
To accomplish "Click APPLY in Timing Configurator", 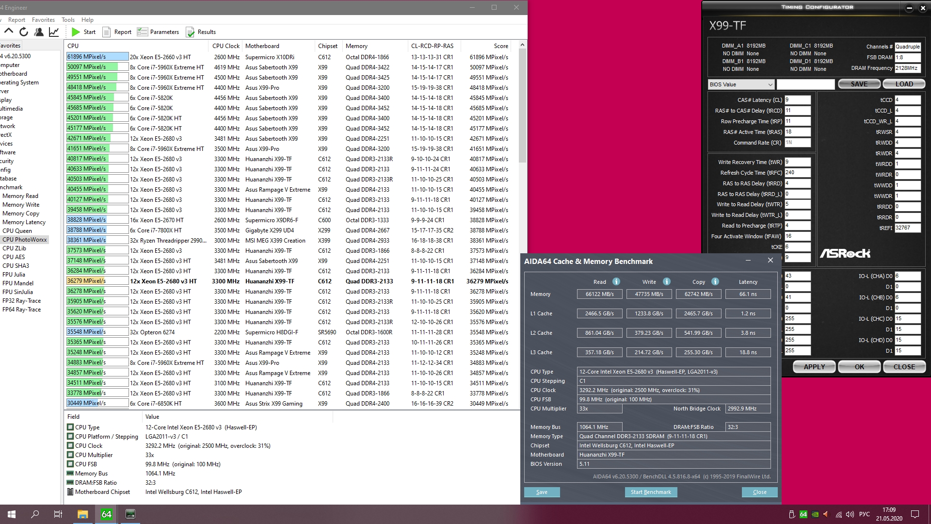I will pos(814,367).
